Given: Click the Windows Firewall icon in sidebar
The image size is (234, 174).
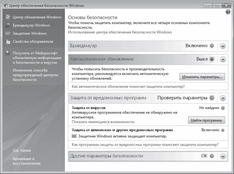Looking at the screenshot, I should (8, 25).
